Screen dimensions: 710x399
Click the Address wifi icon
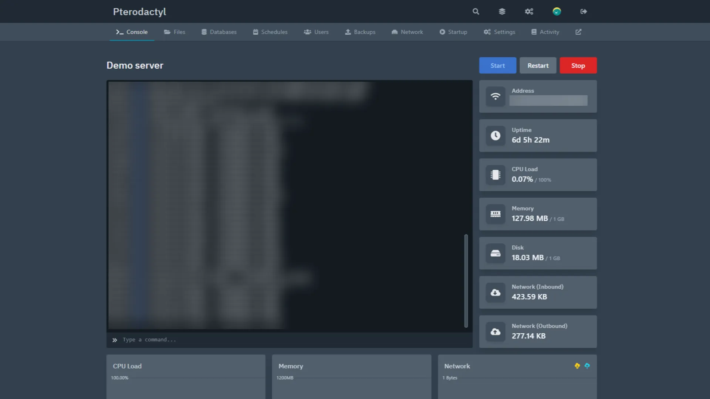[x=496, y=96]
